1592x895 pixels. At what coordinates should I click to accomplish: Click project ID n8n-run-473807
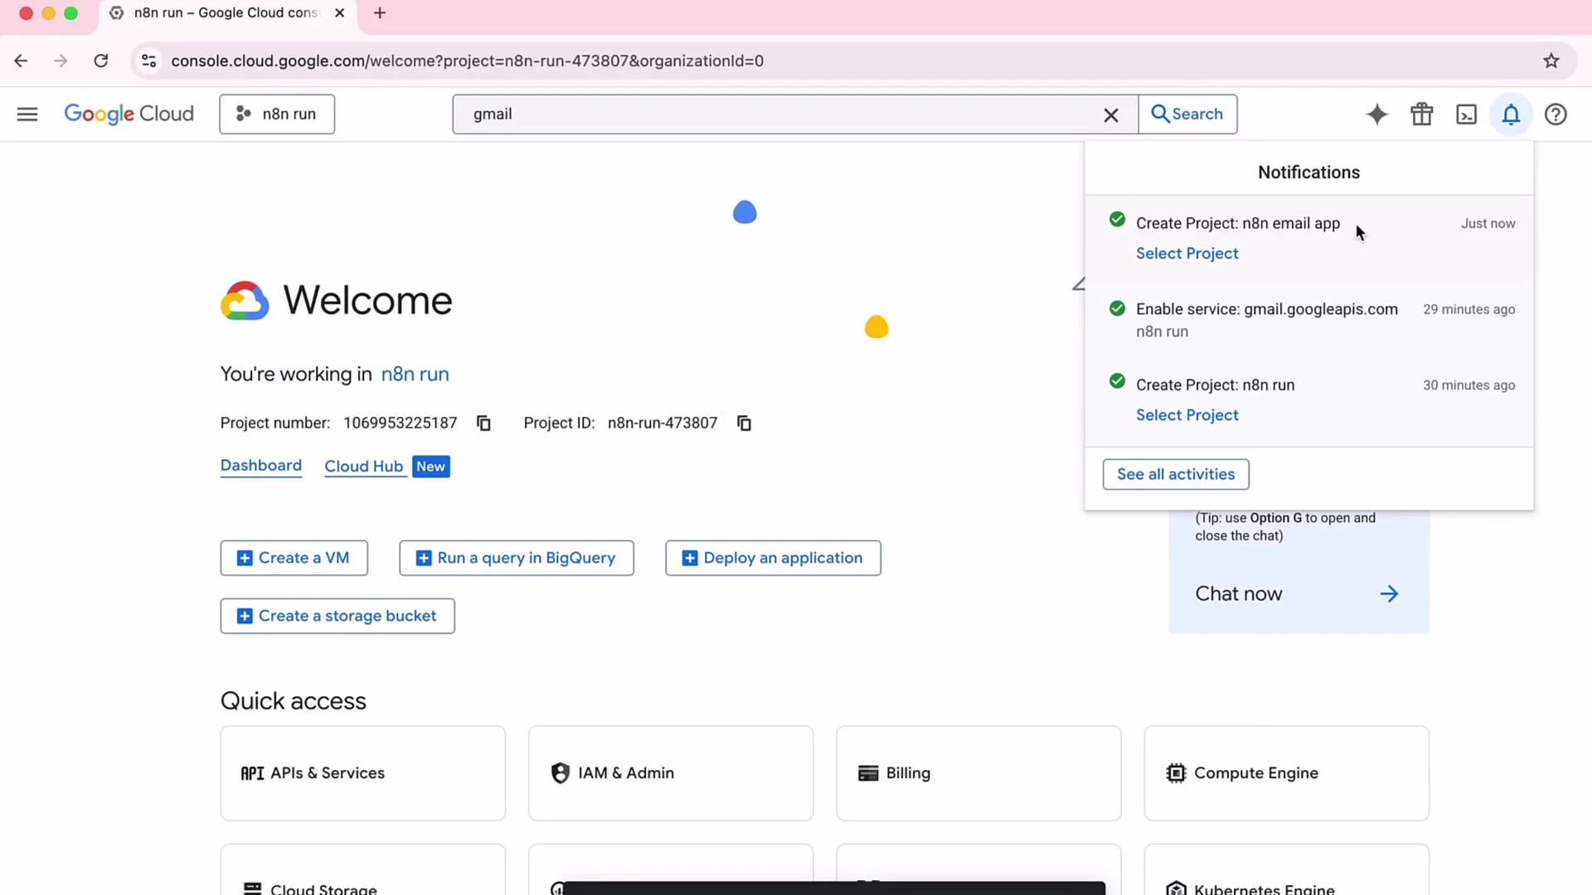coord(663,423)
